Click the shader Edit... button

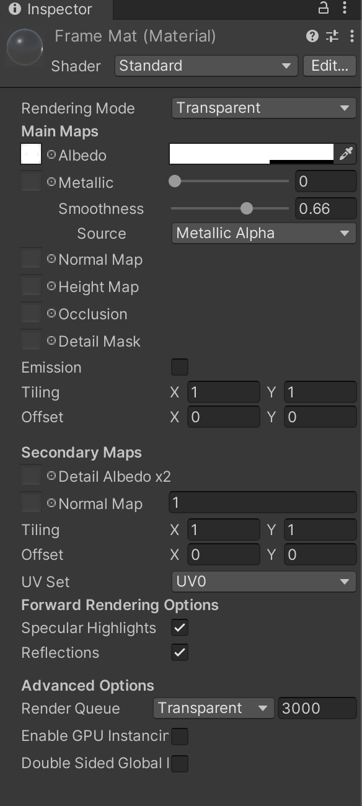pyautogui.click(x=329, y=66)
